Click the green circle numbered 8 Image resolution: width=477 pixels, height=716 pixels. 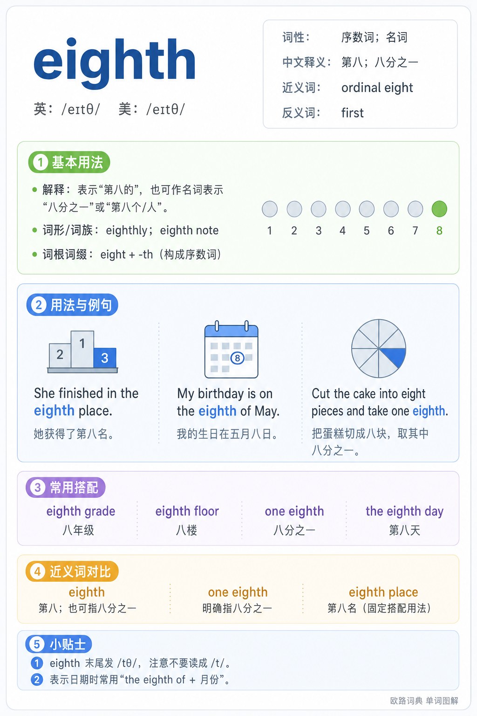point(439,209)
